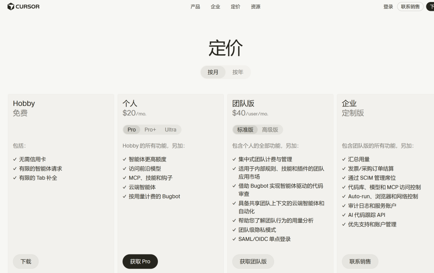Click the Cursor logo in the header
The width and height of the screenshot is (434, 273).
pos(24,6)
